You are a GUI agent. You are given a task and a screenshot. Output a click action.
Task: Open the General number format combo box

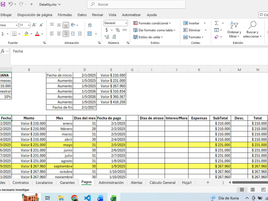[x=116, y=23]
